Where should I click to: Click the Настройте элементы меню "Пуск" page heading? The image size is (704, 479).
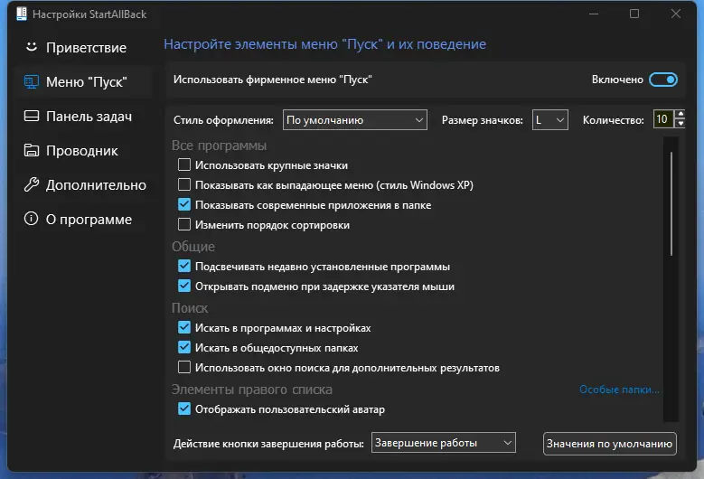[324, 44]
